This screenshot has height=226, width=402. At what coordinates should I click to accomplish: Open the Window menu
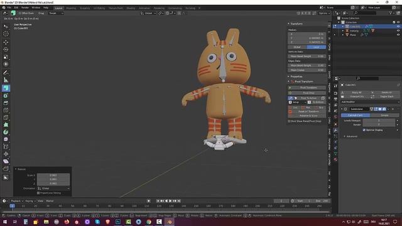(x=36, y=8)
